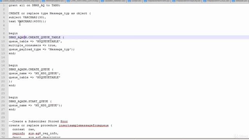Click the 'subject VARCHAR2(30),' line

27,17
